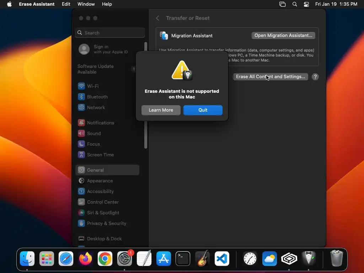Go back with the chevron arrow
Image resolution: width=364 pixels, height=273 pixels.
pyautogui.click(x=157, y=18)
